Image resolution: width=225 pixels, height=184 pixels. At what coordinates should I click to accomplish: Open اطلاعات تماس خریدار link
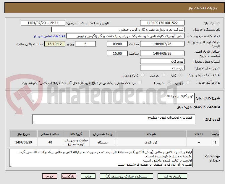pyautogui.click(x=49, y=36)
